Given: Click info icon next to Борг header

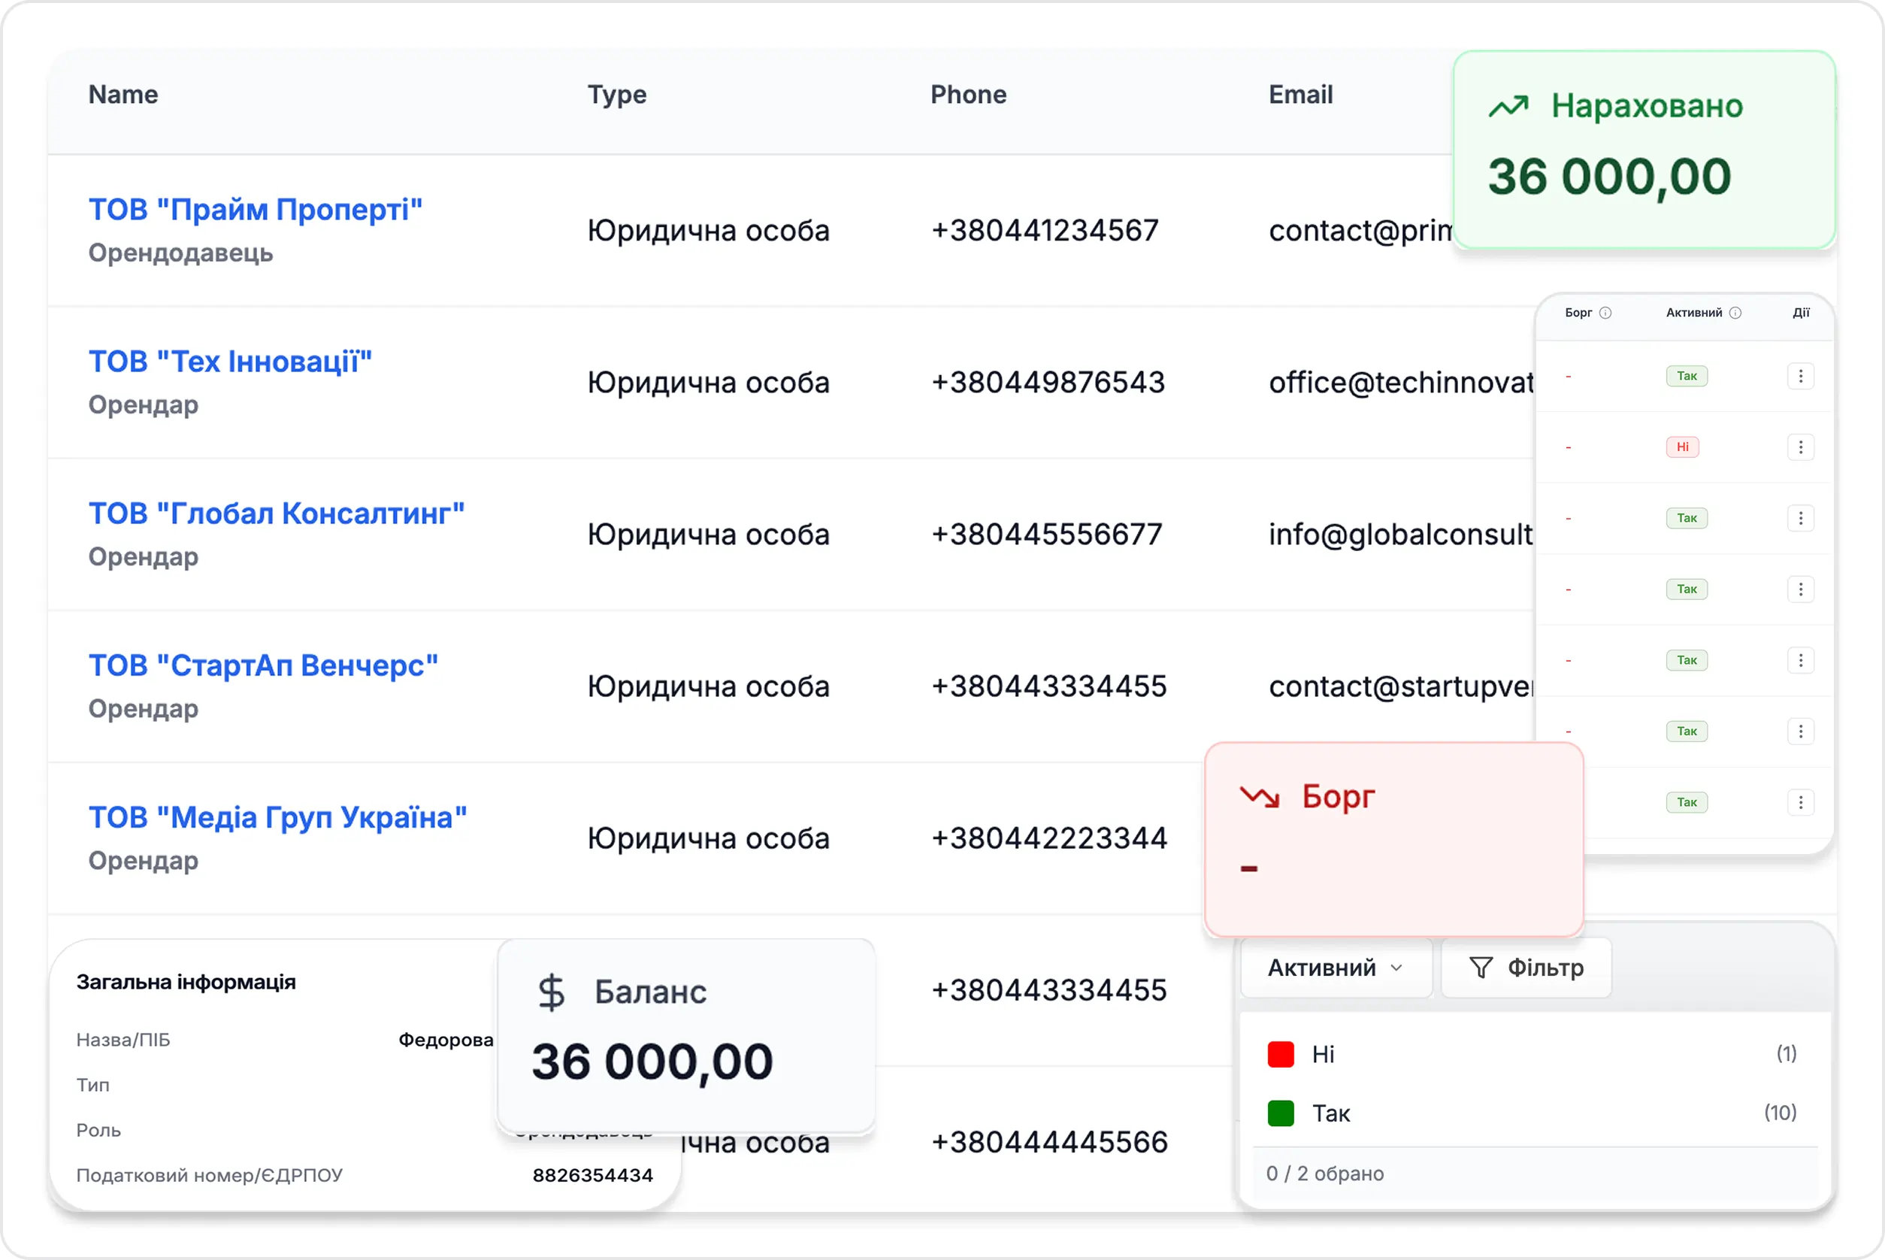Looking at the screenshot, I should [x=1605, y=313].
